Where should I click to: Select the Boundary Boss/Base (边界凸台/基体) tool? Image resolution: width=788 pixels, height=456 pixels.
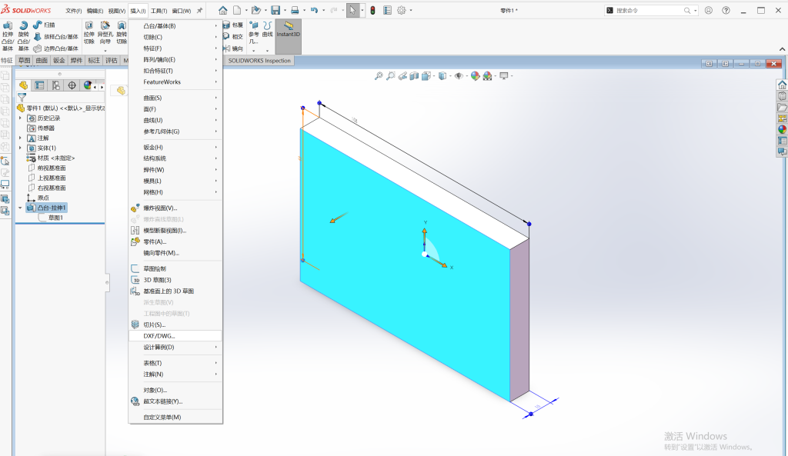pos(55,48)
